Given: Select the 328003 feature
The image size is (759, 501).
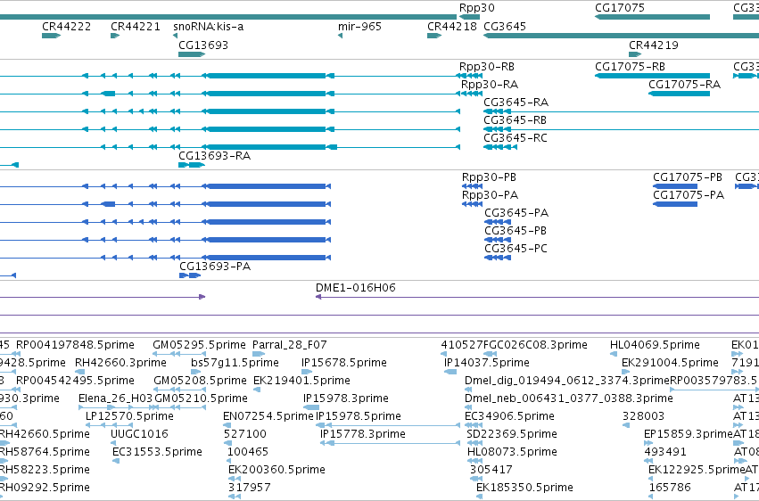Looking at the screenshot, I should [x=626, y=425].
